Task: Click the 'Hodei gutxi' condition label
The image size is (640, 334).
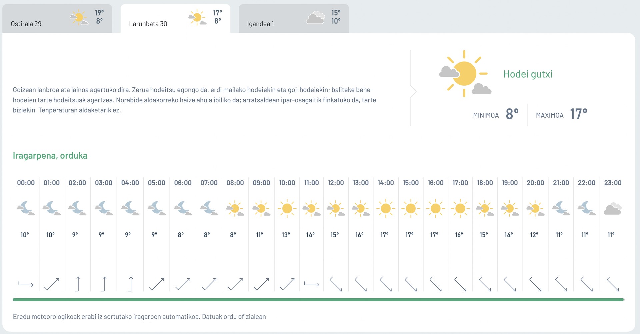Action: coord(528,74)
